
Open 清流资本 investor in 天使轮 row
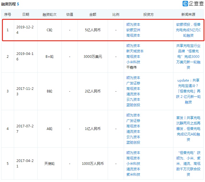coord(133,169)
